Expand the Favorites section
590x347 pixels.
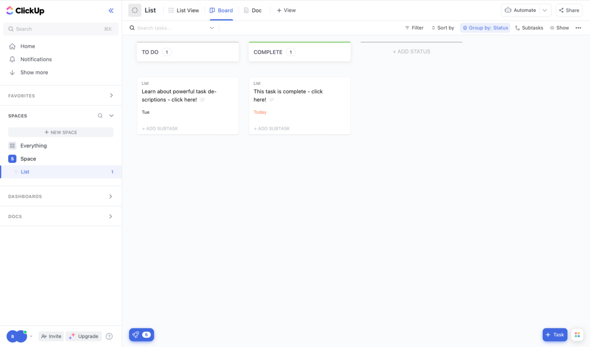[111, 95]
